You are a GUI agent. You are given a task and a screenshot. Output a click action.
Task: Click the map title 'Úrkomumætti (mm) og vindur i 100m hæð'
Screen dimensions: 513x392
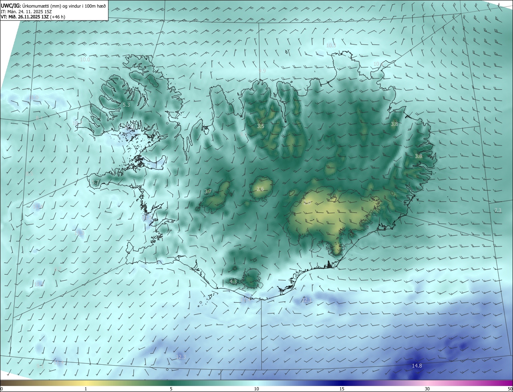pos(64,5)
